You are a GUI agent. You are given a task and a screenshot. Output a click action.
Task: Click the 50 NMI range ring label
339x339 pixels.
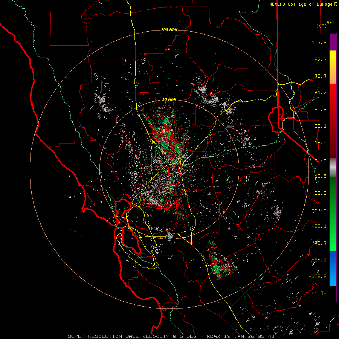[x=169, y=100]
